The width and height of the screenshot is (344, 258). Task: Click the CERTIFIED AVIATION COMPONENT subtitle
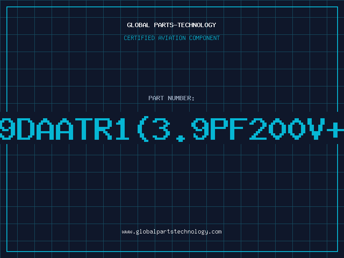point(172,38)
